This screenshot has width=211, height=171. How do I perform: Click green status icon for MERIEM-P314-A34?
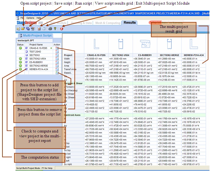(20, 69)
